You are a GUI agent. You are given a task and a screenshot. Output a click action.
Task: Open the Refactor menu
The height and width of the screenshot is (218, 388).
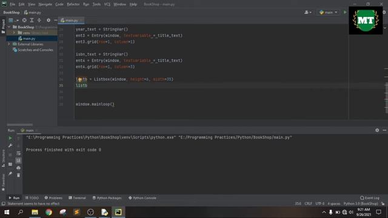click(x=73, y=4)
